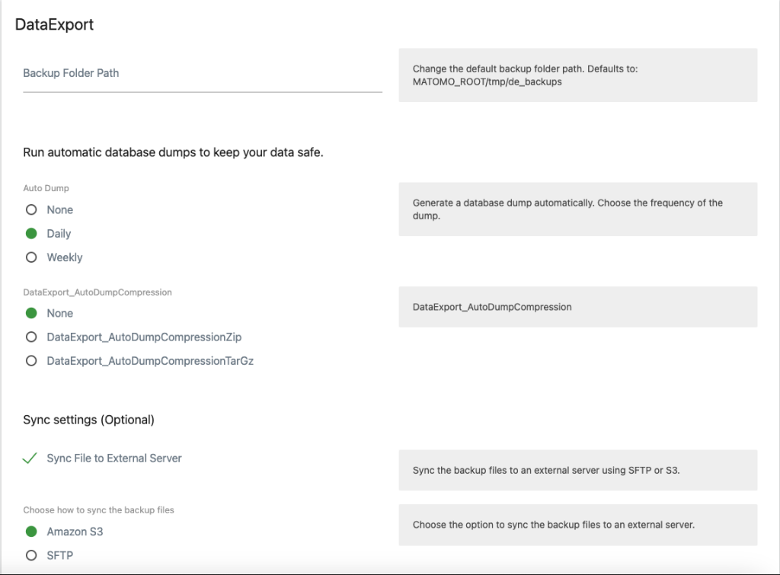Select Amazon S3 as sync method
780x575 pixels.
(31, 532)
